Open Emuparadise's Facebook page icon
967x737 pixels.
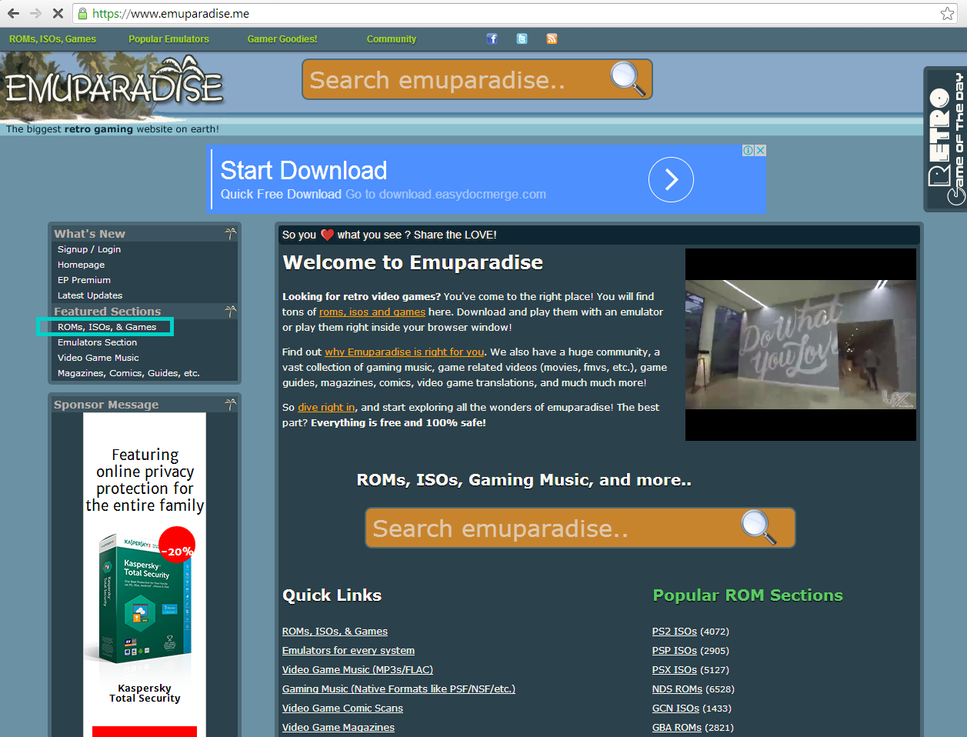[492, 38]
